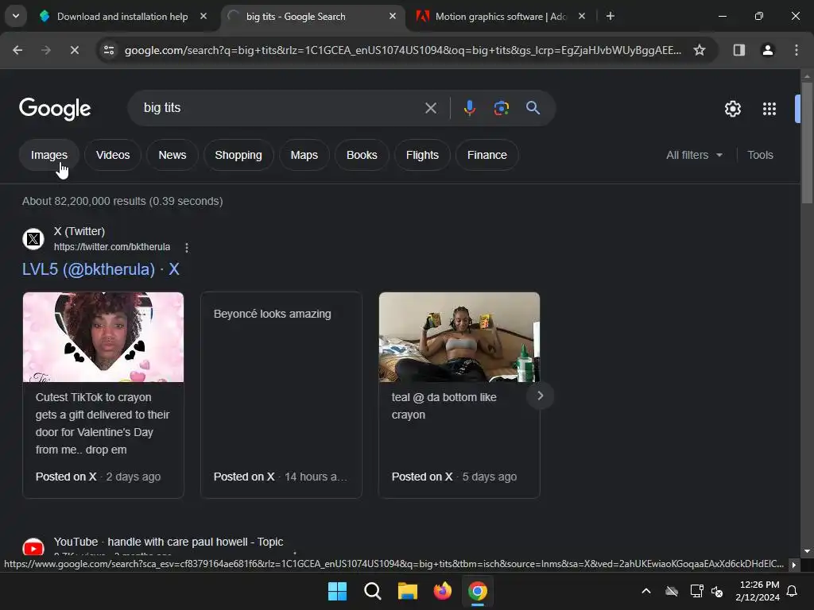Open the X result three-dot options
This screenshot has height=610, width=814.
(x=186, y=248)
